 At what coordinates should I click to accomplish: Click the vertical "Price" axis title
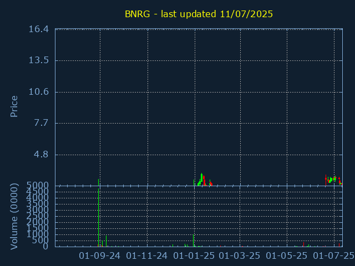(x=14, y=106)
